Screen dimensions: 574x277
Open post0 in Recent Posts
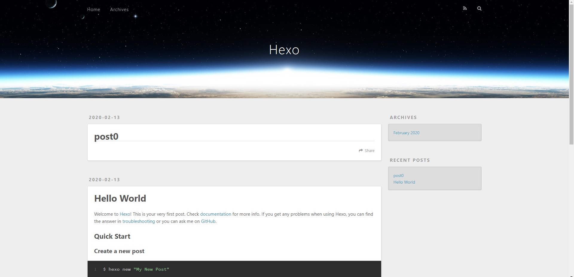click(x=399, y=176)
